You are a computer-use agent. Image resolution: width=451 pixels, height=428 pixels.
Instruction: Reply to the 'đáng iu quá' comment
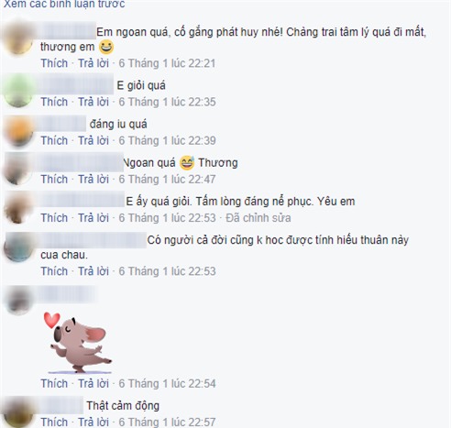pyautogui.click(x=93, y=140)
